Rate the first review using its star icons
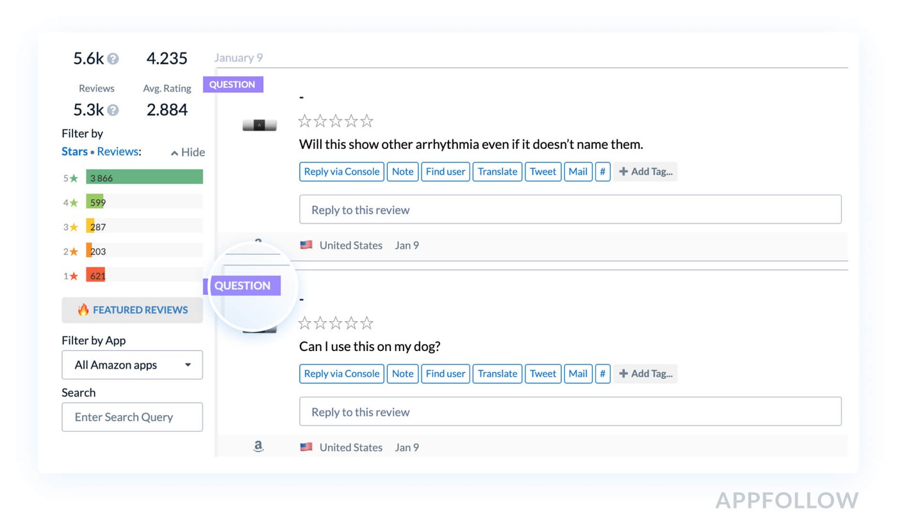The height and width of the screenshot is (518, 897). coord(336,121)
